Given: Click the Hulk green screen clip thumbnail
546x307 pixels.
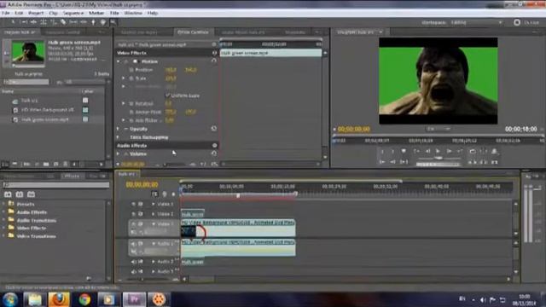Looking at the screenshot, I should (28, 51).
